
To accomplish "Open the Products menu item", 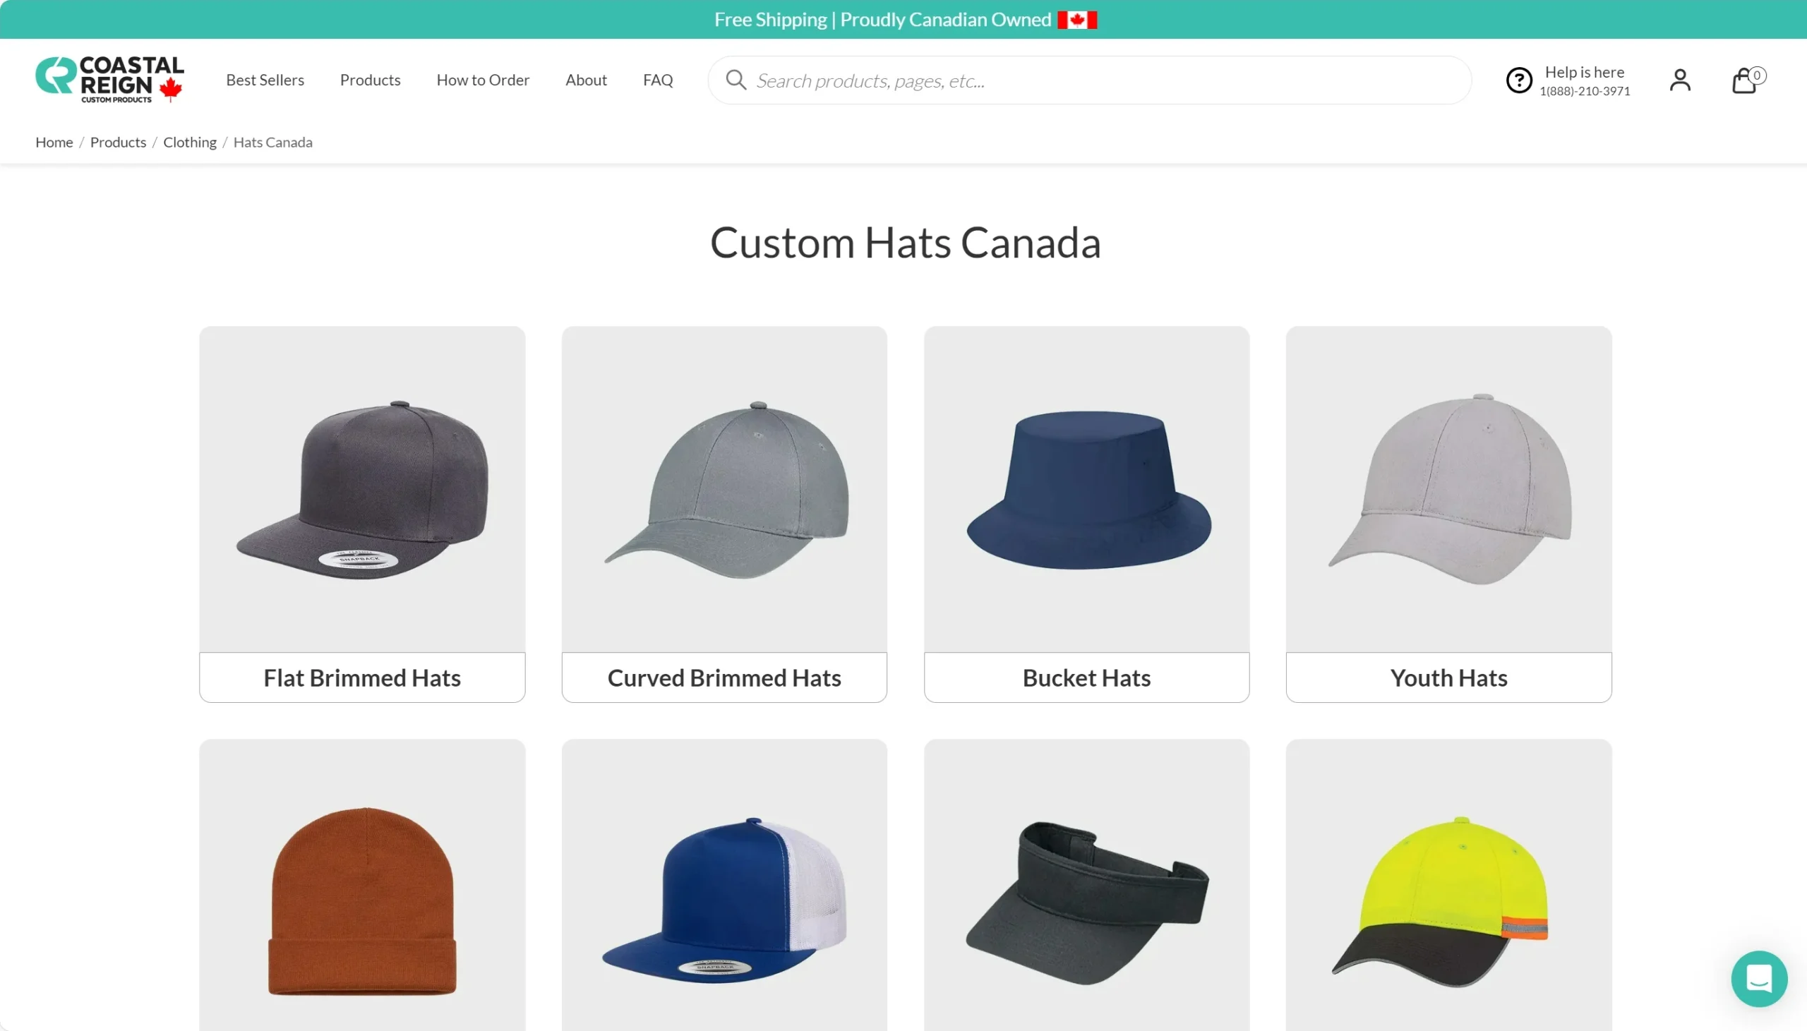I will [370, 80].
